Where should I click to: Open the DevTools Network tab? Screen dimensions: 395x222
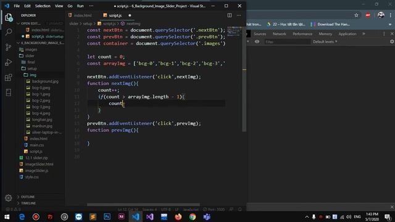[279, 34]
